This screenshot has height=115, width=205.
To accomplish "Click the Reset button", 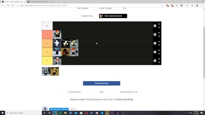I will 102,92.
